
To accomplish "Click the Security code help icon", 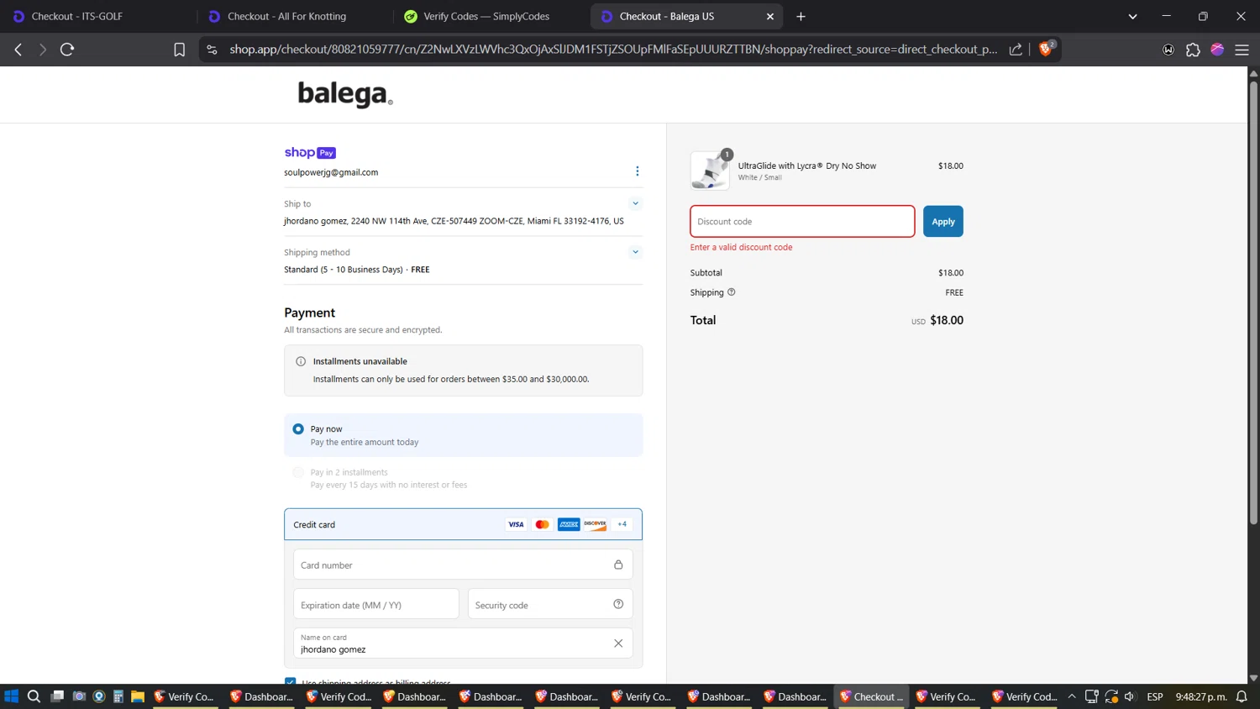I will 618,604.
